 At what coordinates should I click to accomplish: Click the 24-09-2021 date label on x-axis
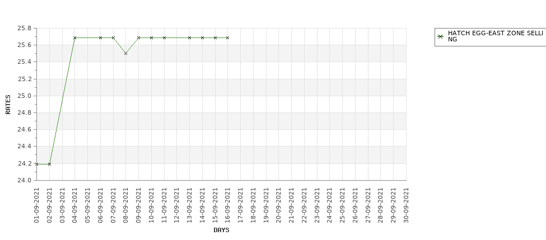pyautogui.click(x=330, y=205)
